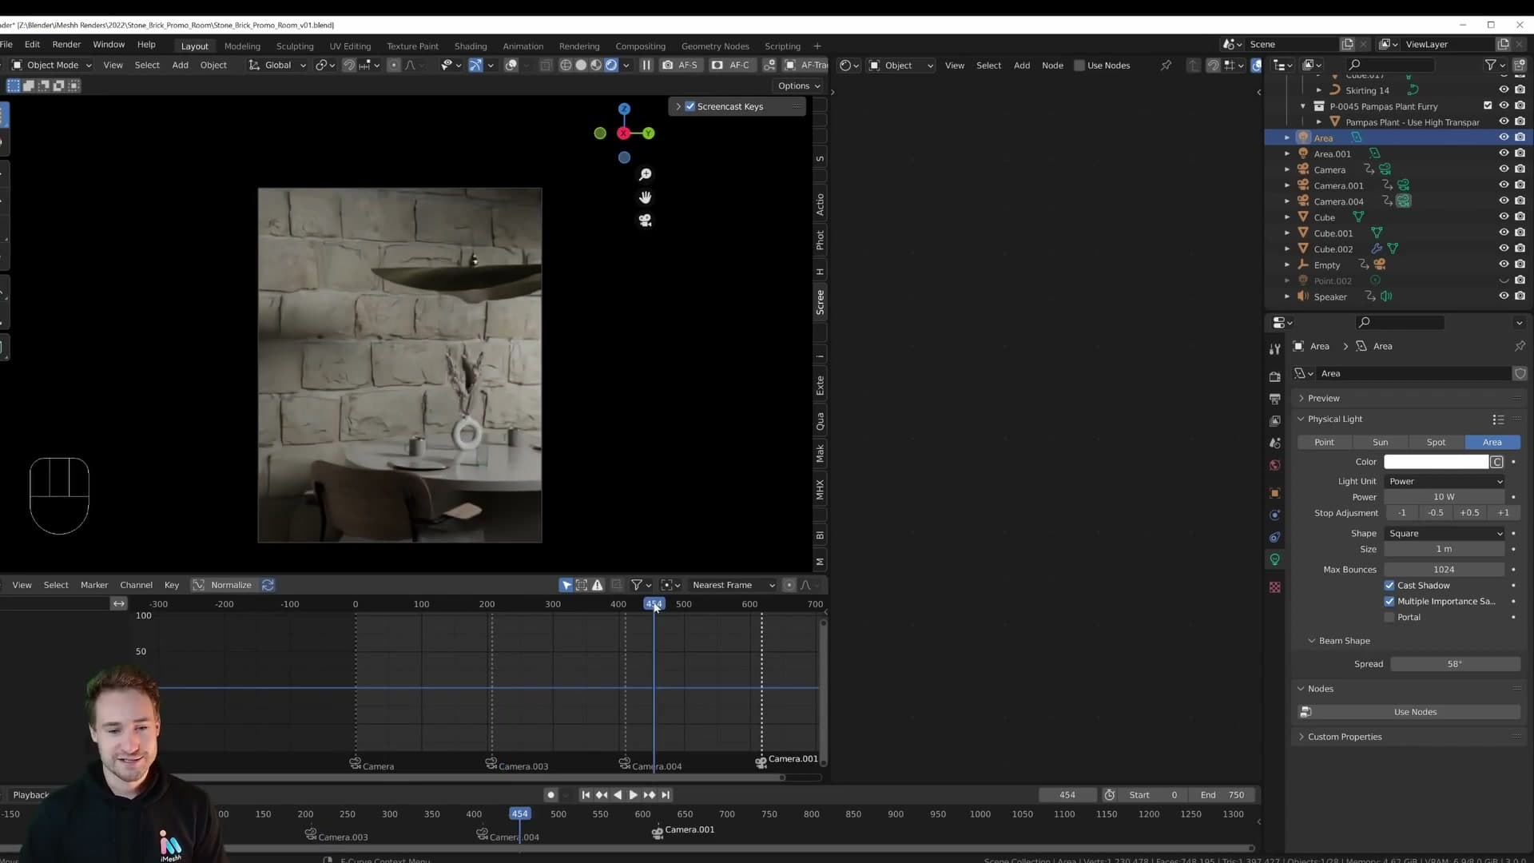
Task: Enable the Portal checkbox
Action: coord(1389,617)
